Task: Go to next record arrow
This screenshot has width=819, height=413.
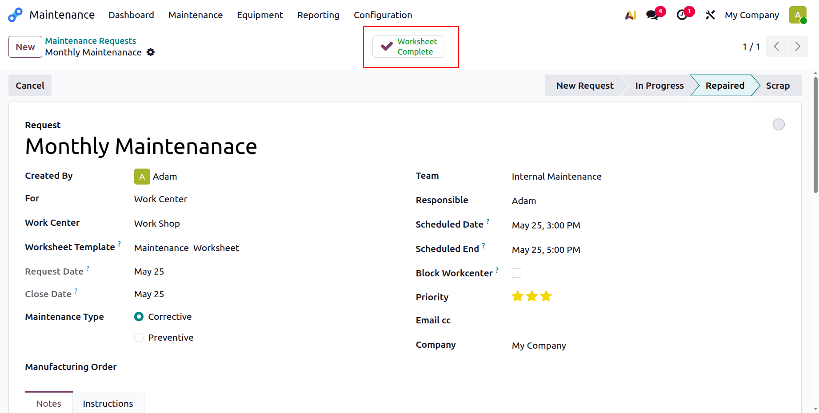Action: [798, 47]
